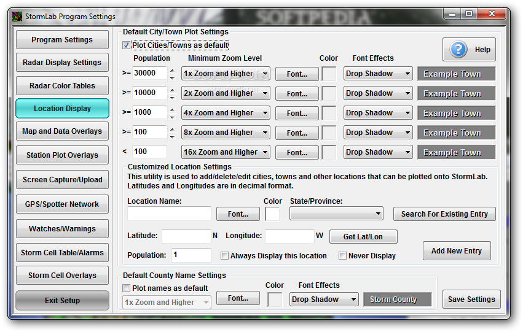This screenshot has height=332, width=523.
Task: Pick color swatch for 30000 population row
Action: point(329,74)
